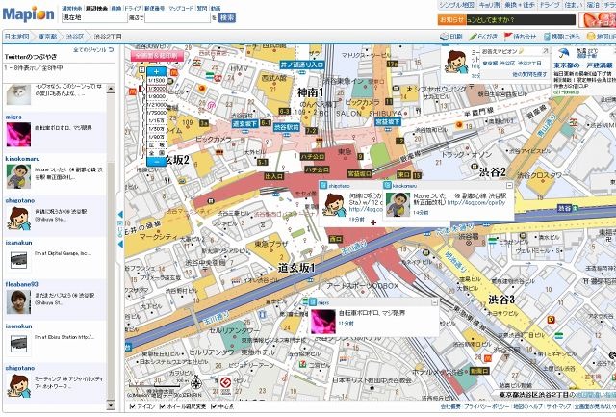
Task: Click the zoom slider handle
Action: [x=141, y=89]
